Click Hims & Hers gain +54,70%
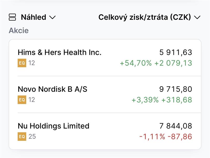Screen dimensions: 210x158 coord(135,63)
